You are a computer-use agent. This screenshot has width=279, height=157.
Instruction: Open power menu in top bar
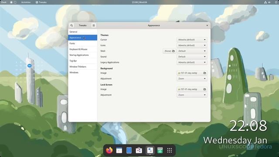click(276, 2)
